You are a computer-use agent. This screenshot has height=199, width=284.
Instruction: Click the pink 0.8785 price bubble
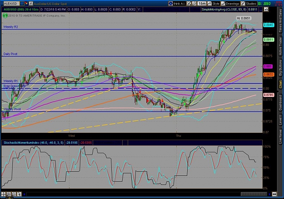[x=269, y=95]
